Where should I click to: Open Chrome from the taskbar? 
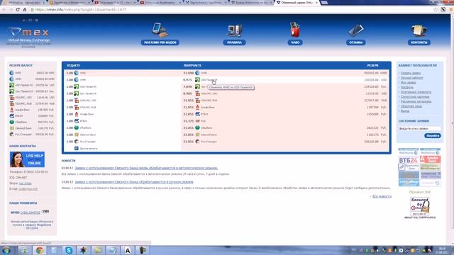tap(40, 250)
